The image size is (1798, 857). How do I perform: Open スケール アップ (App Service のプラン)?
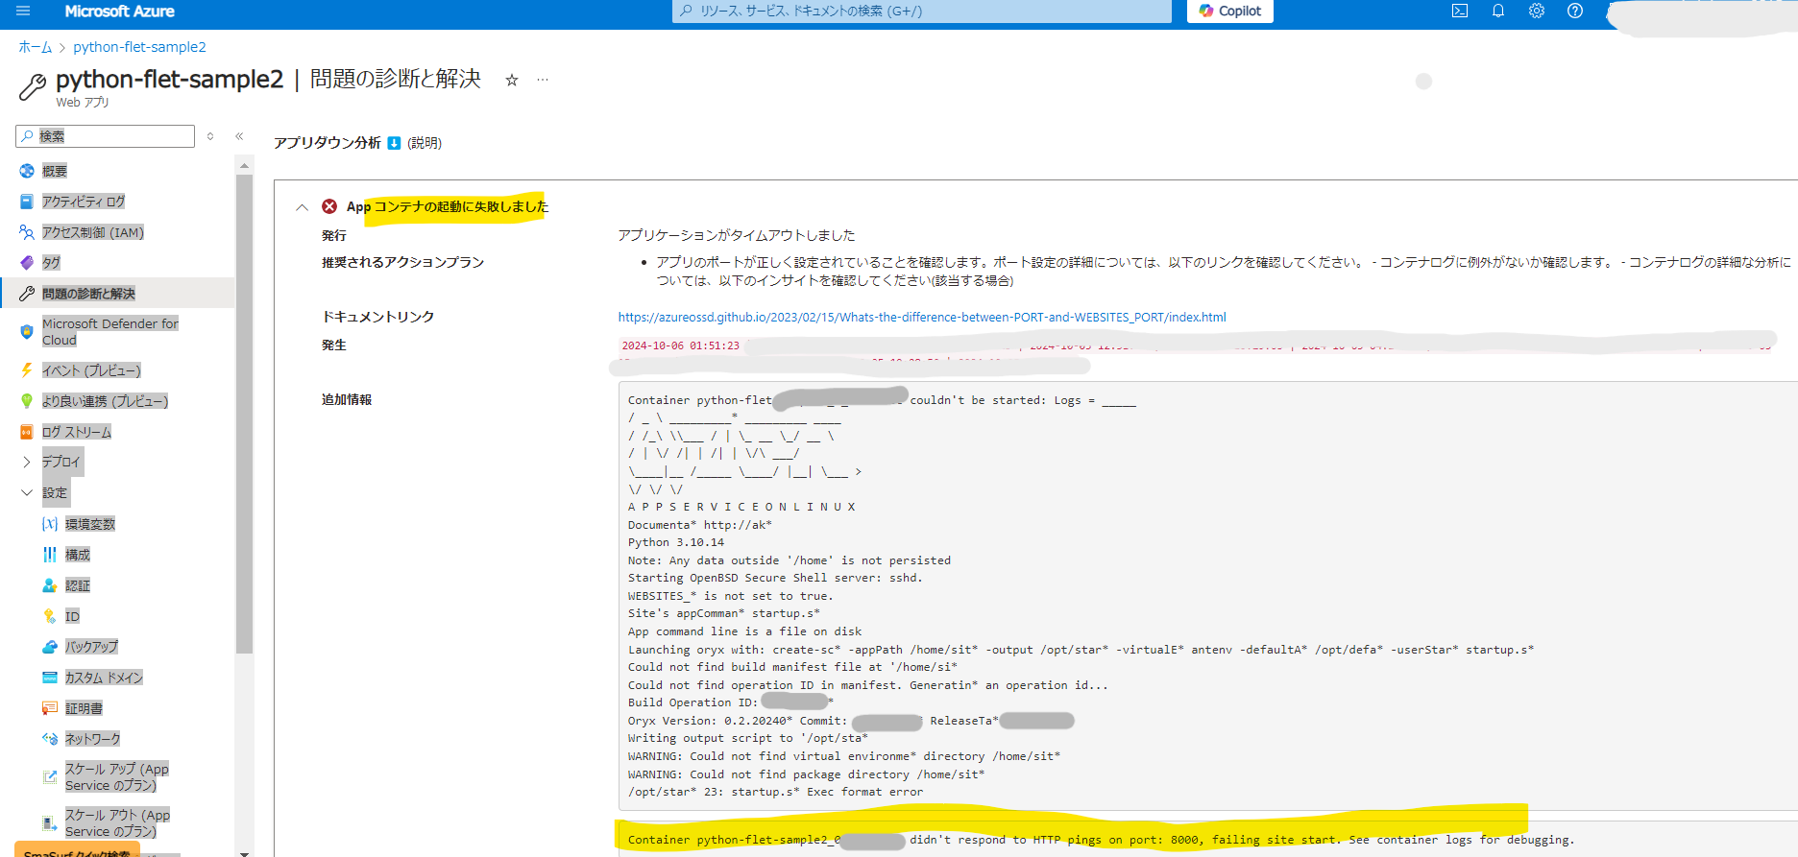pos(117,777)
